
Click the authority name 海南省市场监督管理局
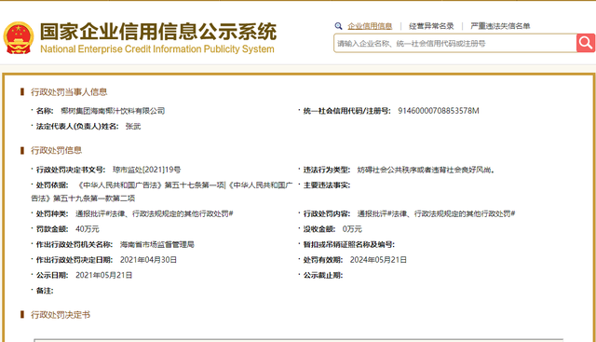[157, 244]
